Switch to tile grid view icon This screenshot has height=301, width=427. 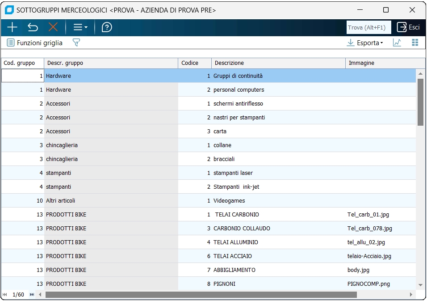click(x=415, y=42)
